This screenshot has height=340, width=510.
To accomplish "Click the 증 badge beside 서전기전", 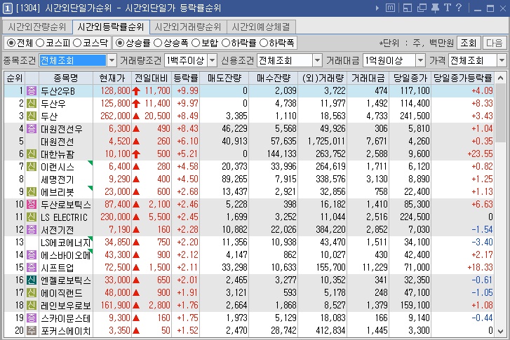I will click(x=32, y=229).
